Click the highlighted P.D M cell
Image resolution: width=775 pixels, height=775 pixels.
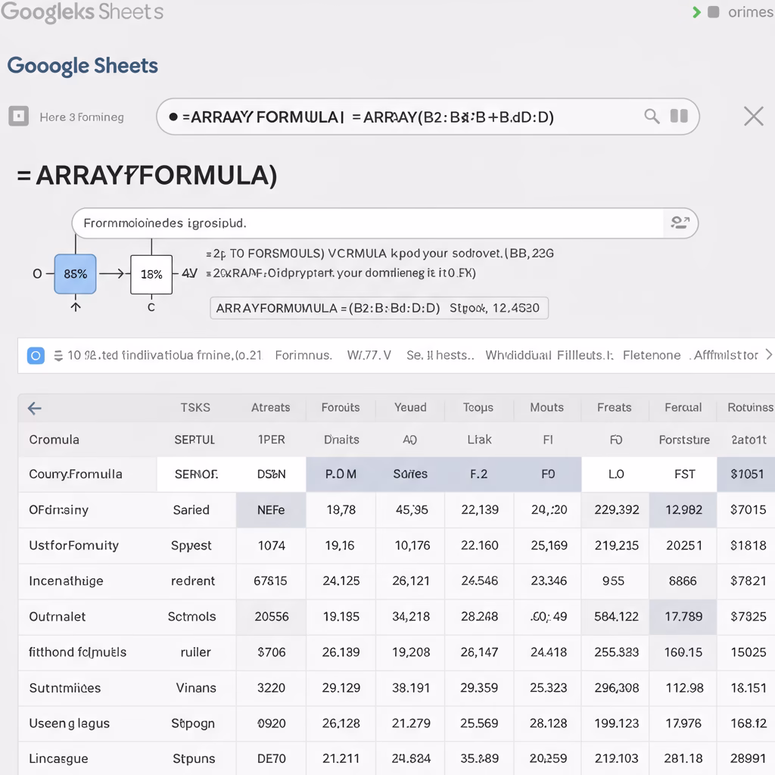(341, 474)
